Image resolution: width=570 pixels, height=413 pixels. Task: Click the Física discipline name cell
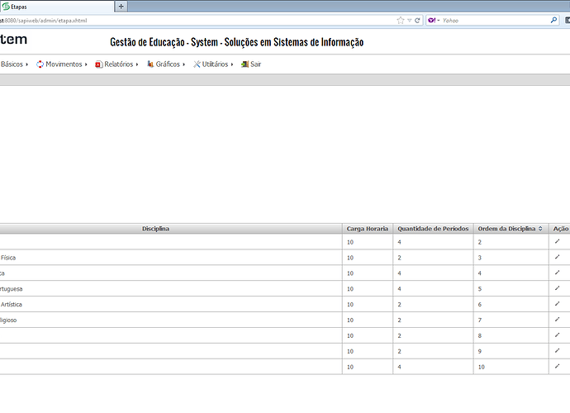coord(171,258)
